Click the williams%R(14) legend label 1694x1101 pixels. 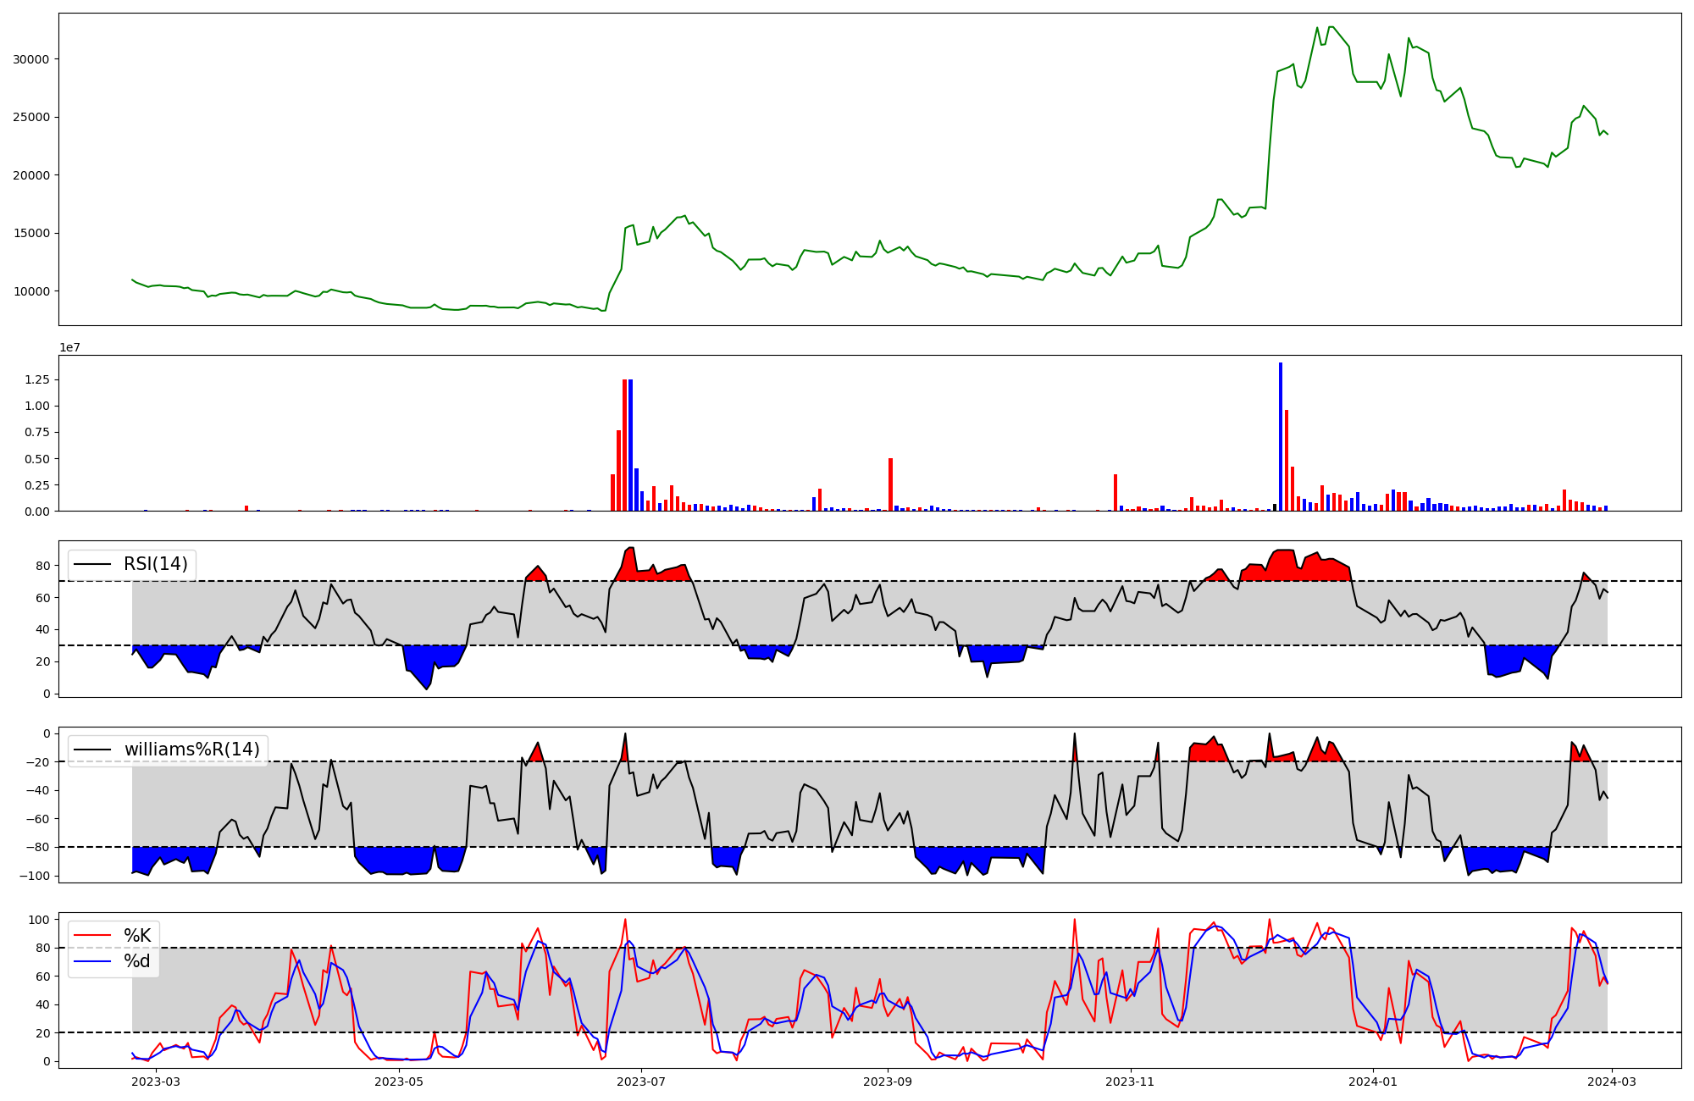point(191,750)
